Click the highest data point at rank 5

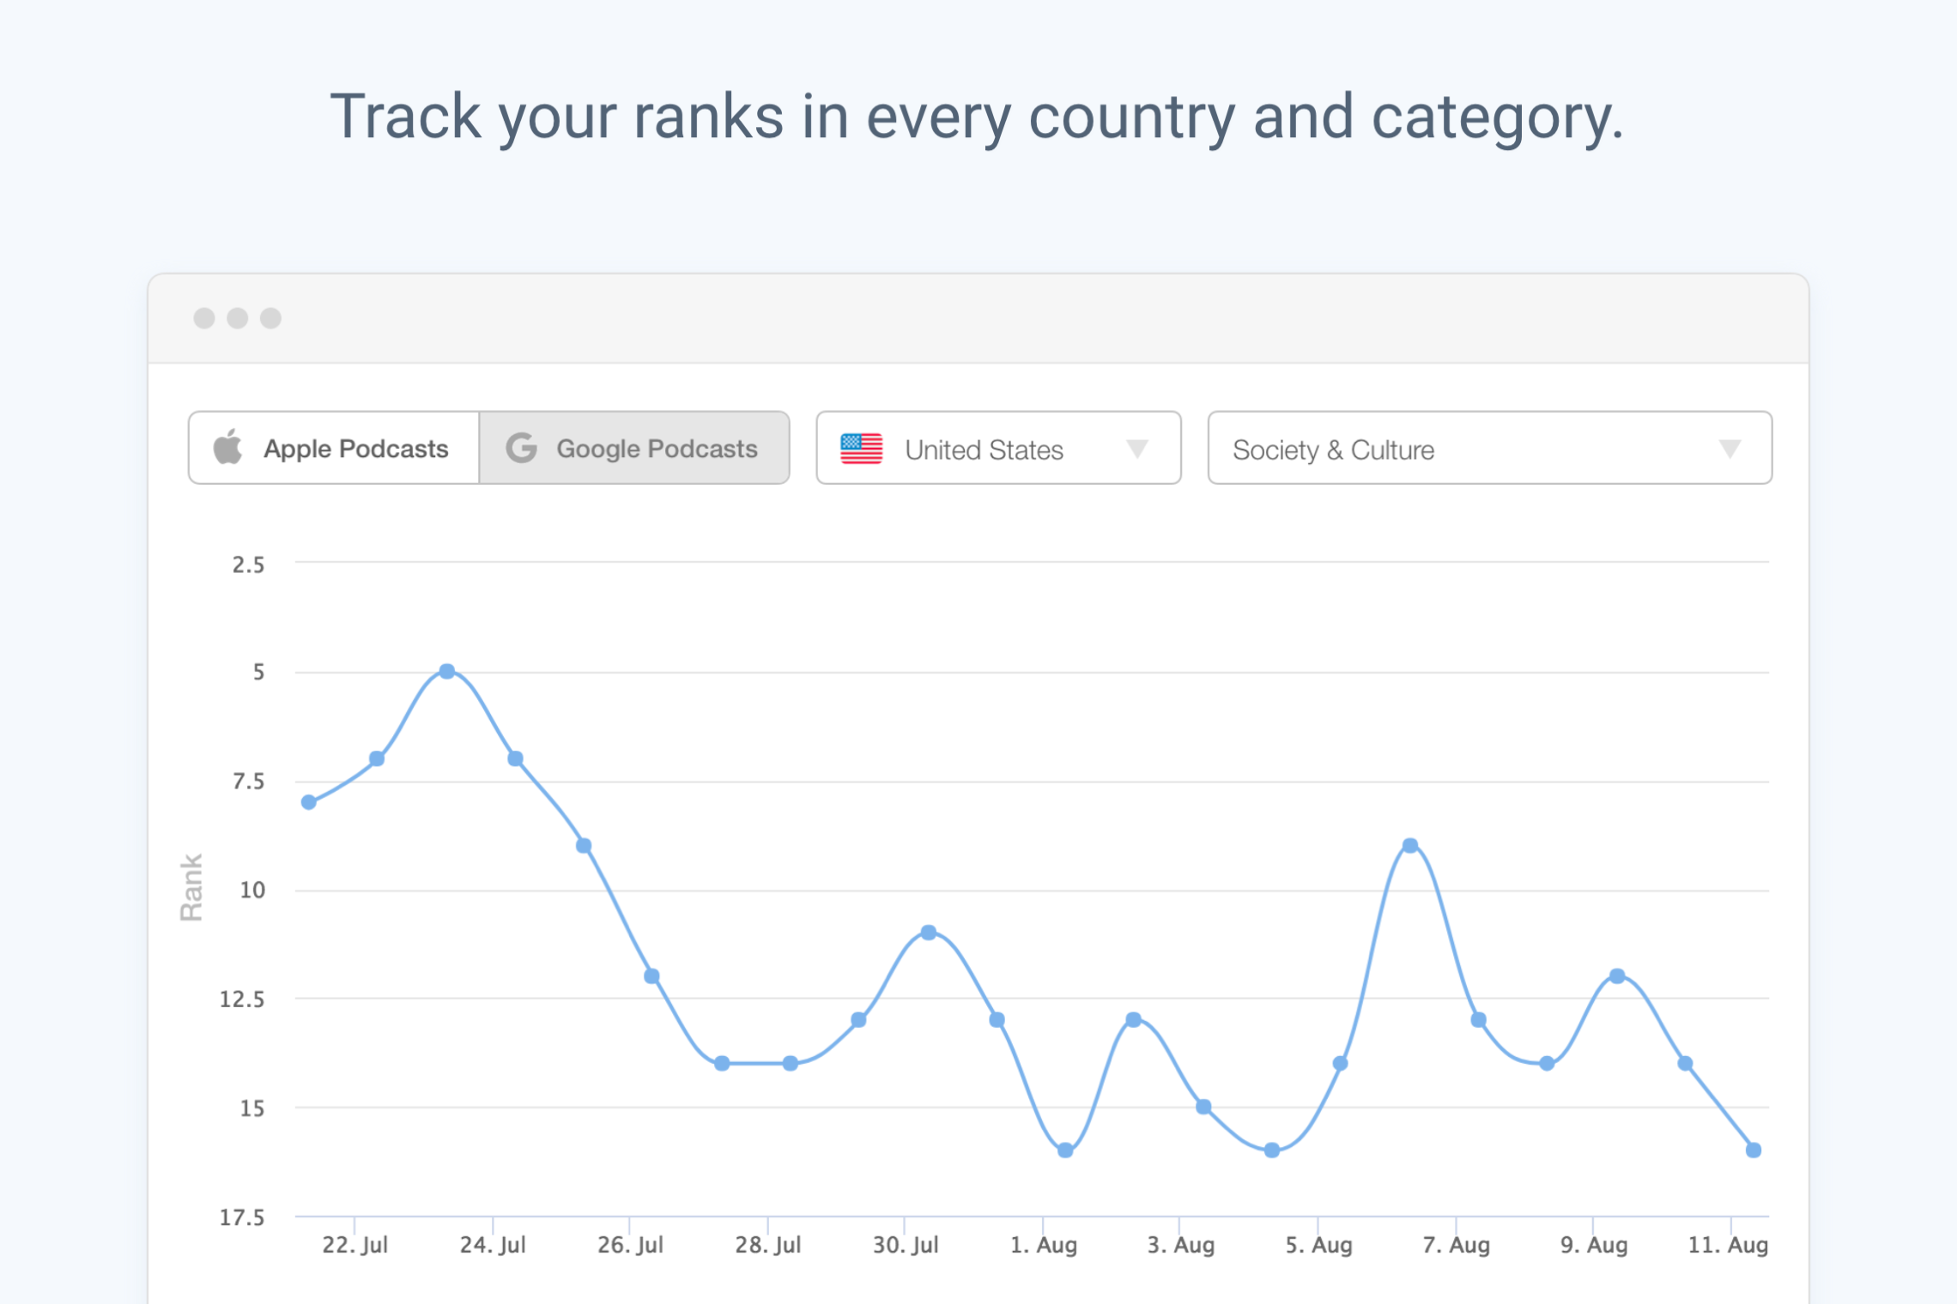[446, 671]
